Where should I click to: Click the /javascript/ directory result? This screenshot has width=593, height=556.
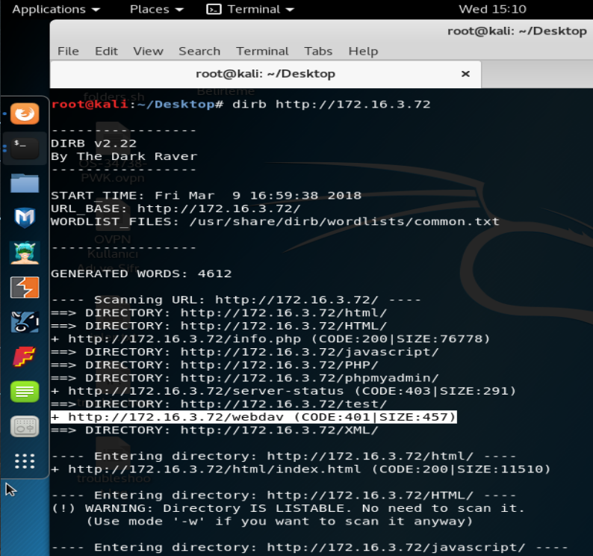[x=245, y=352]
